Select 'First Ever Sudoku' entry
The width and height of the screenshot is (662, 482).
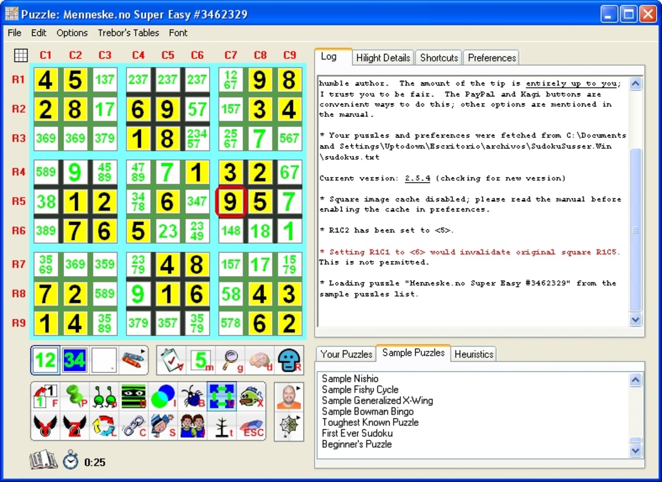tap(357, 433)
